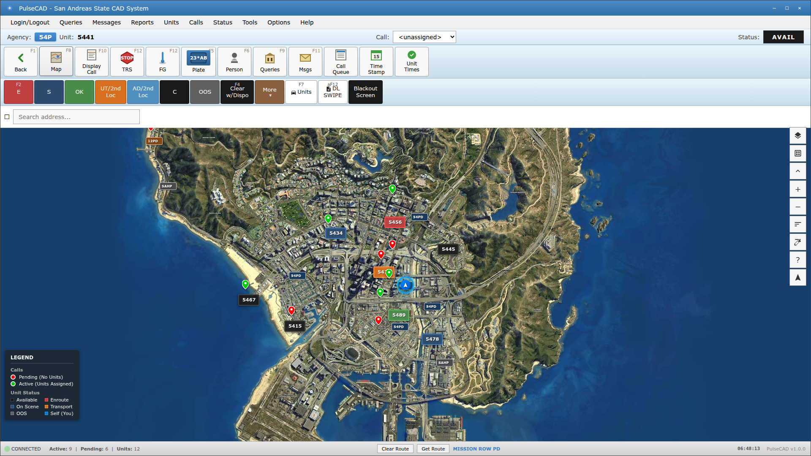Open Msgs from the toolbar
This screenshot has height=456, width=811.
(305, 62)
